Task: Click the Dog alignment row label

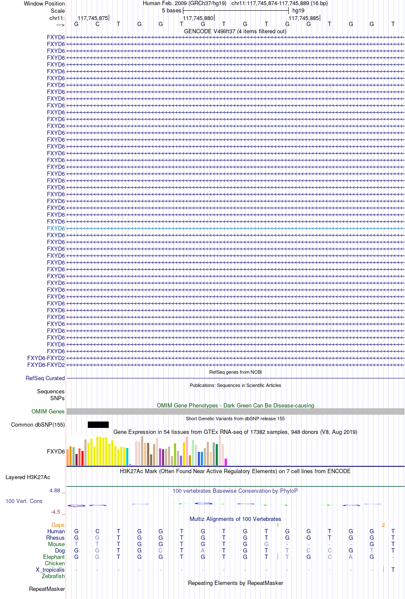Action: pyautogui.click(x=60, y=550)
